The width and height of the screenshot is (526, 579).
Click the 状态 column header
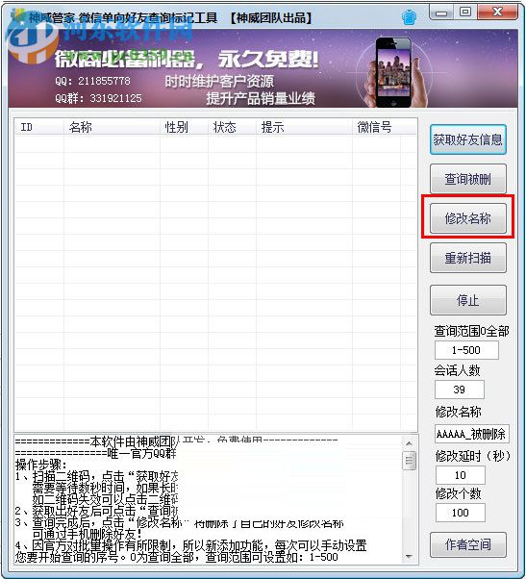(x=232, y=127)
